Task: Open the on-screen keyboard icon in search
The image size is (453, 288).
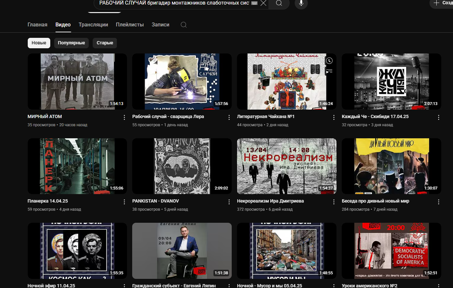Action: pos(255,3)
